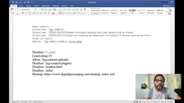Screen dimensions: 184x103
Task: Click the Share button
Action: pyautogui.click(x=167, y=6)
